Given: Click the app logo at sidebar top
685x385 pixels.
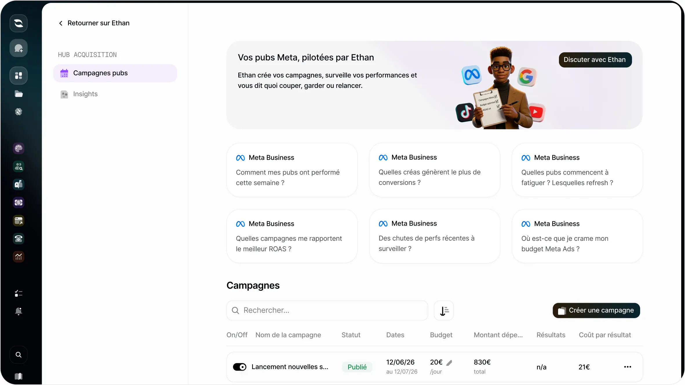Looking at the screenshot, I should (19, 23).
